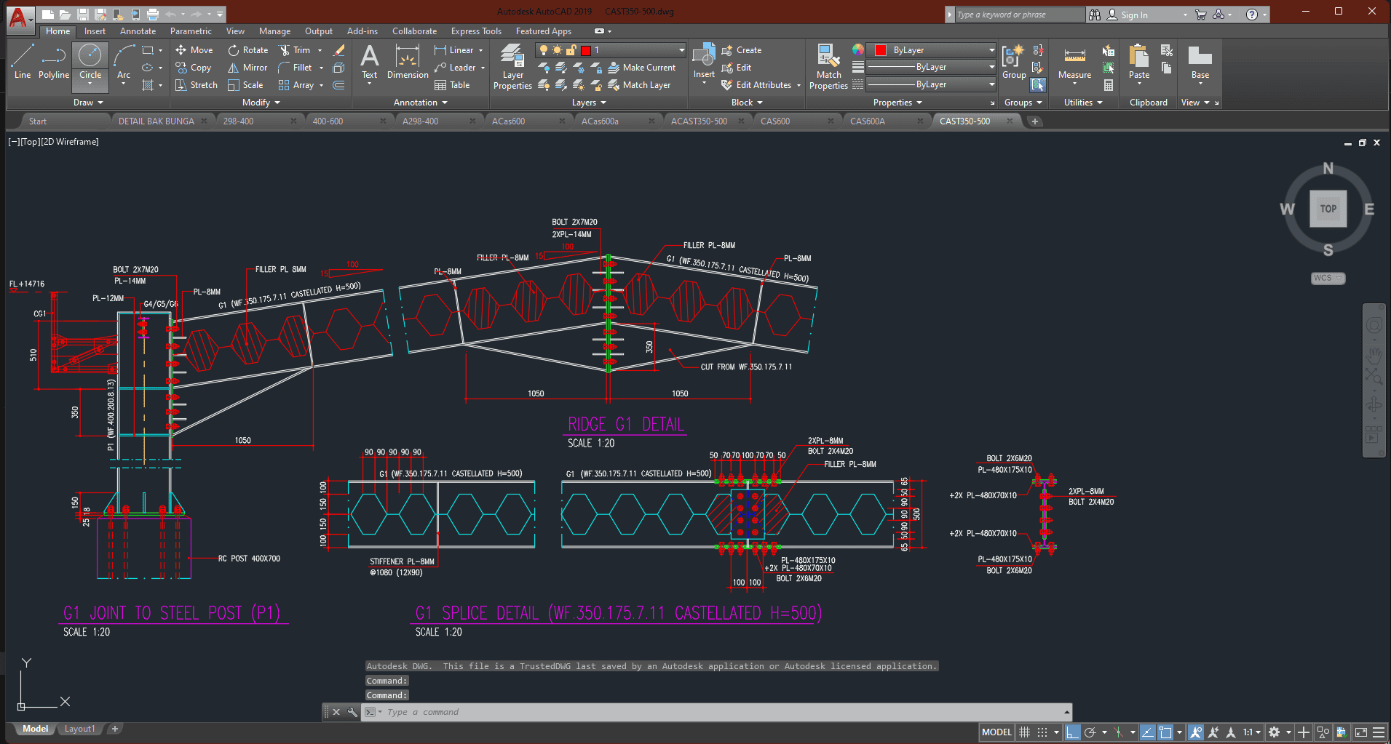Open the Annotate ribbon tab

138,31
